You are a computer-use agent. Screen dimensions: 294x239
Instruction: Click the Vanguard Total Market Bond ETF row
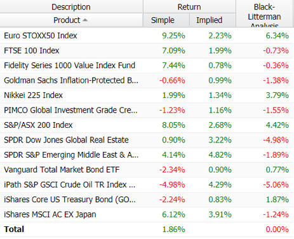click(147, 170)
